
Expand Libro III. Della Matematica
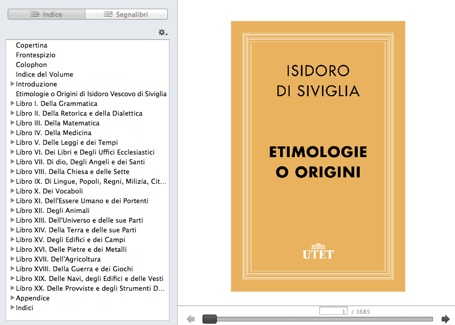tap(12, 123)
